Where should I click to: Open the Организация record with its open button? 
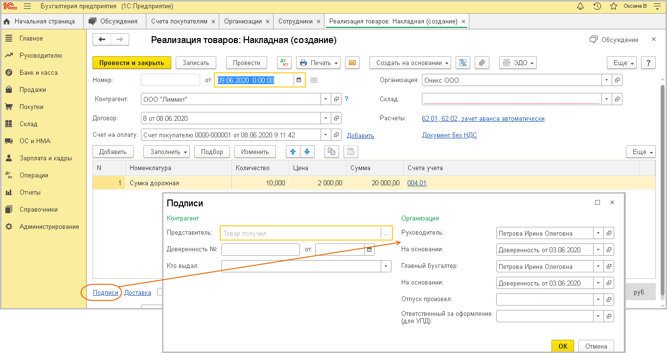[617, 80]
